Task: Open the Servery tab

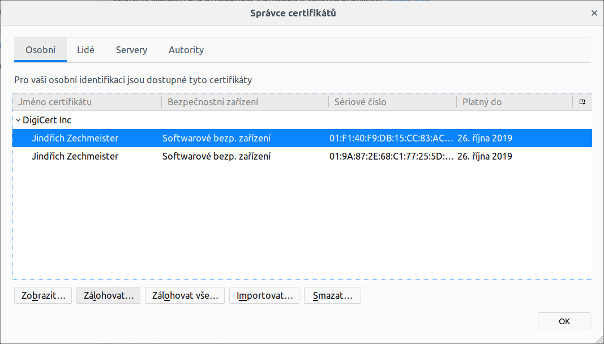Action: pos(131,50)
